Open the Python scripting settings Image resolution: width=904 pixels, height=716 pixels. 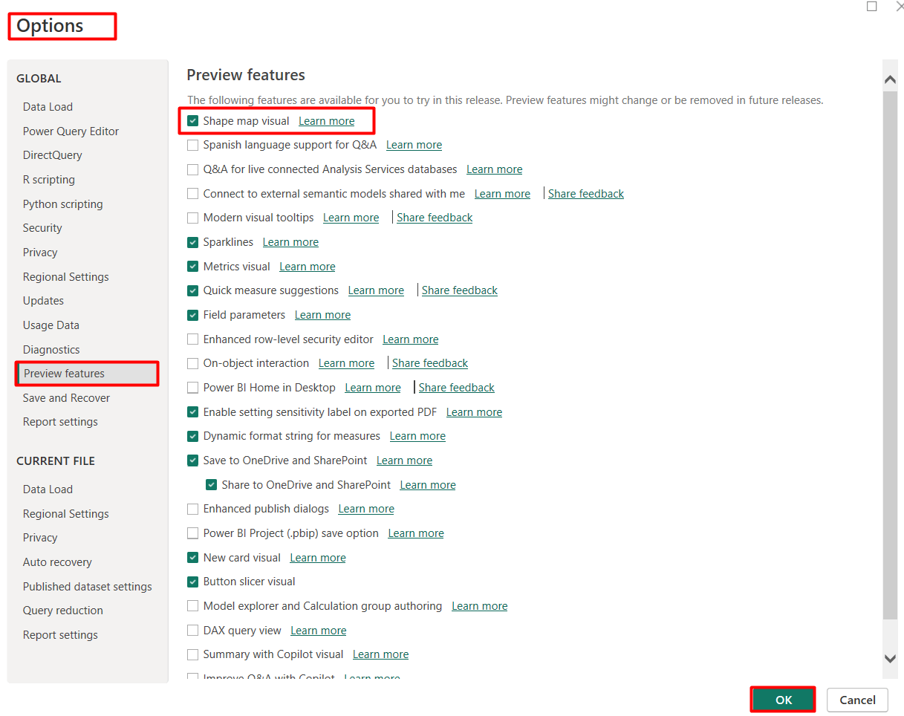click(x=62, y=204)
